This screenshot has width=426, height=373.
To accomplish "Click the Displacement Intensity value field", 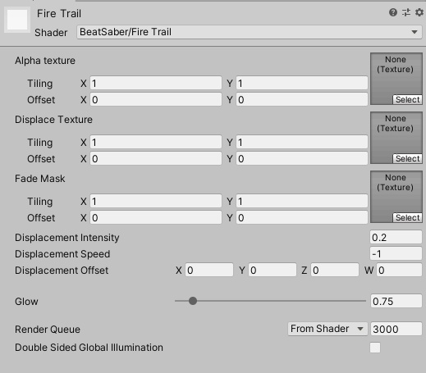I will [396, 237].
